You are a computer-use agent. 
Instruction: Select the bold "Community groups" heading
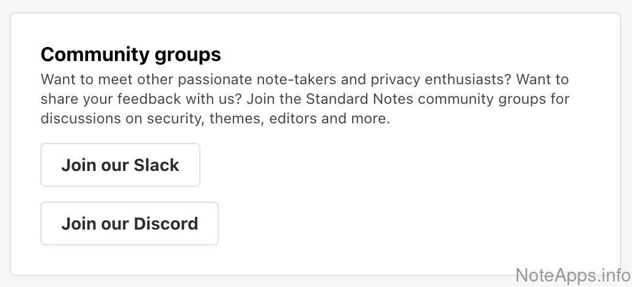131,55
